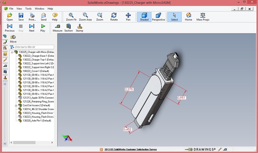Open sidebar stamp icon
The width and height of the screenshot is (258, 153).
(5, 78)
